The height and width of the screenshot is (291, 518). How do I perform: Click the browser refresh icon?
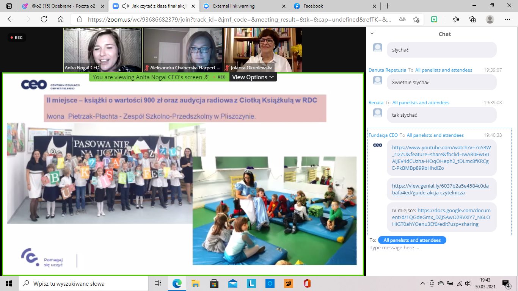pyautogui.click(x=44, y=20)
